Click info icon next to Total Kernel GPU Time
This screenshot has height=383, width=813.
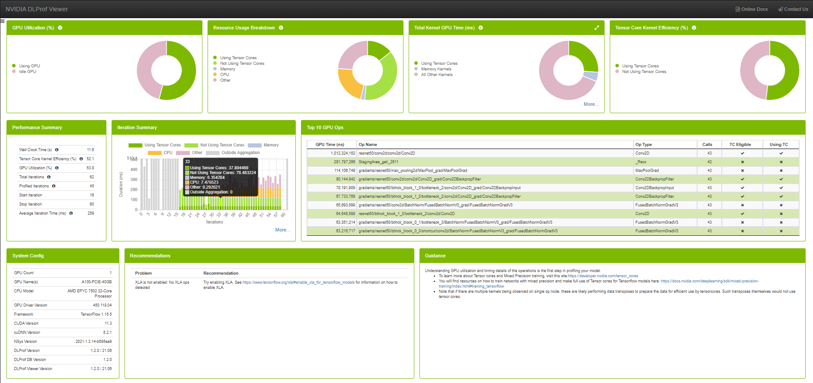481,28
